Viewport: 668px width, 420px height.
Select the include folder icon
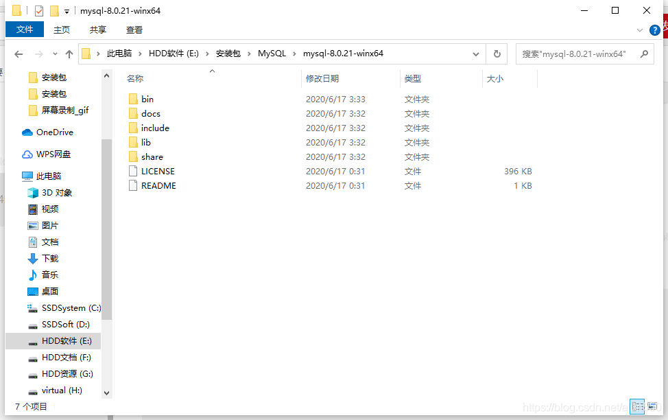coord(133,128)
